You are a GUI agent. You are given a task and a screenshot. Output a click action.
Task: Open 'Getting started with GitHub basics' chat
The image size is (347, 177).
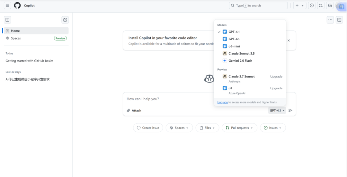(x=30, y=61)
